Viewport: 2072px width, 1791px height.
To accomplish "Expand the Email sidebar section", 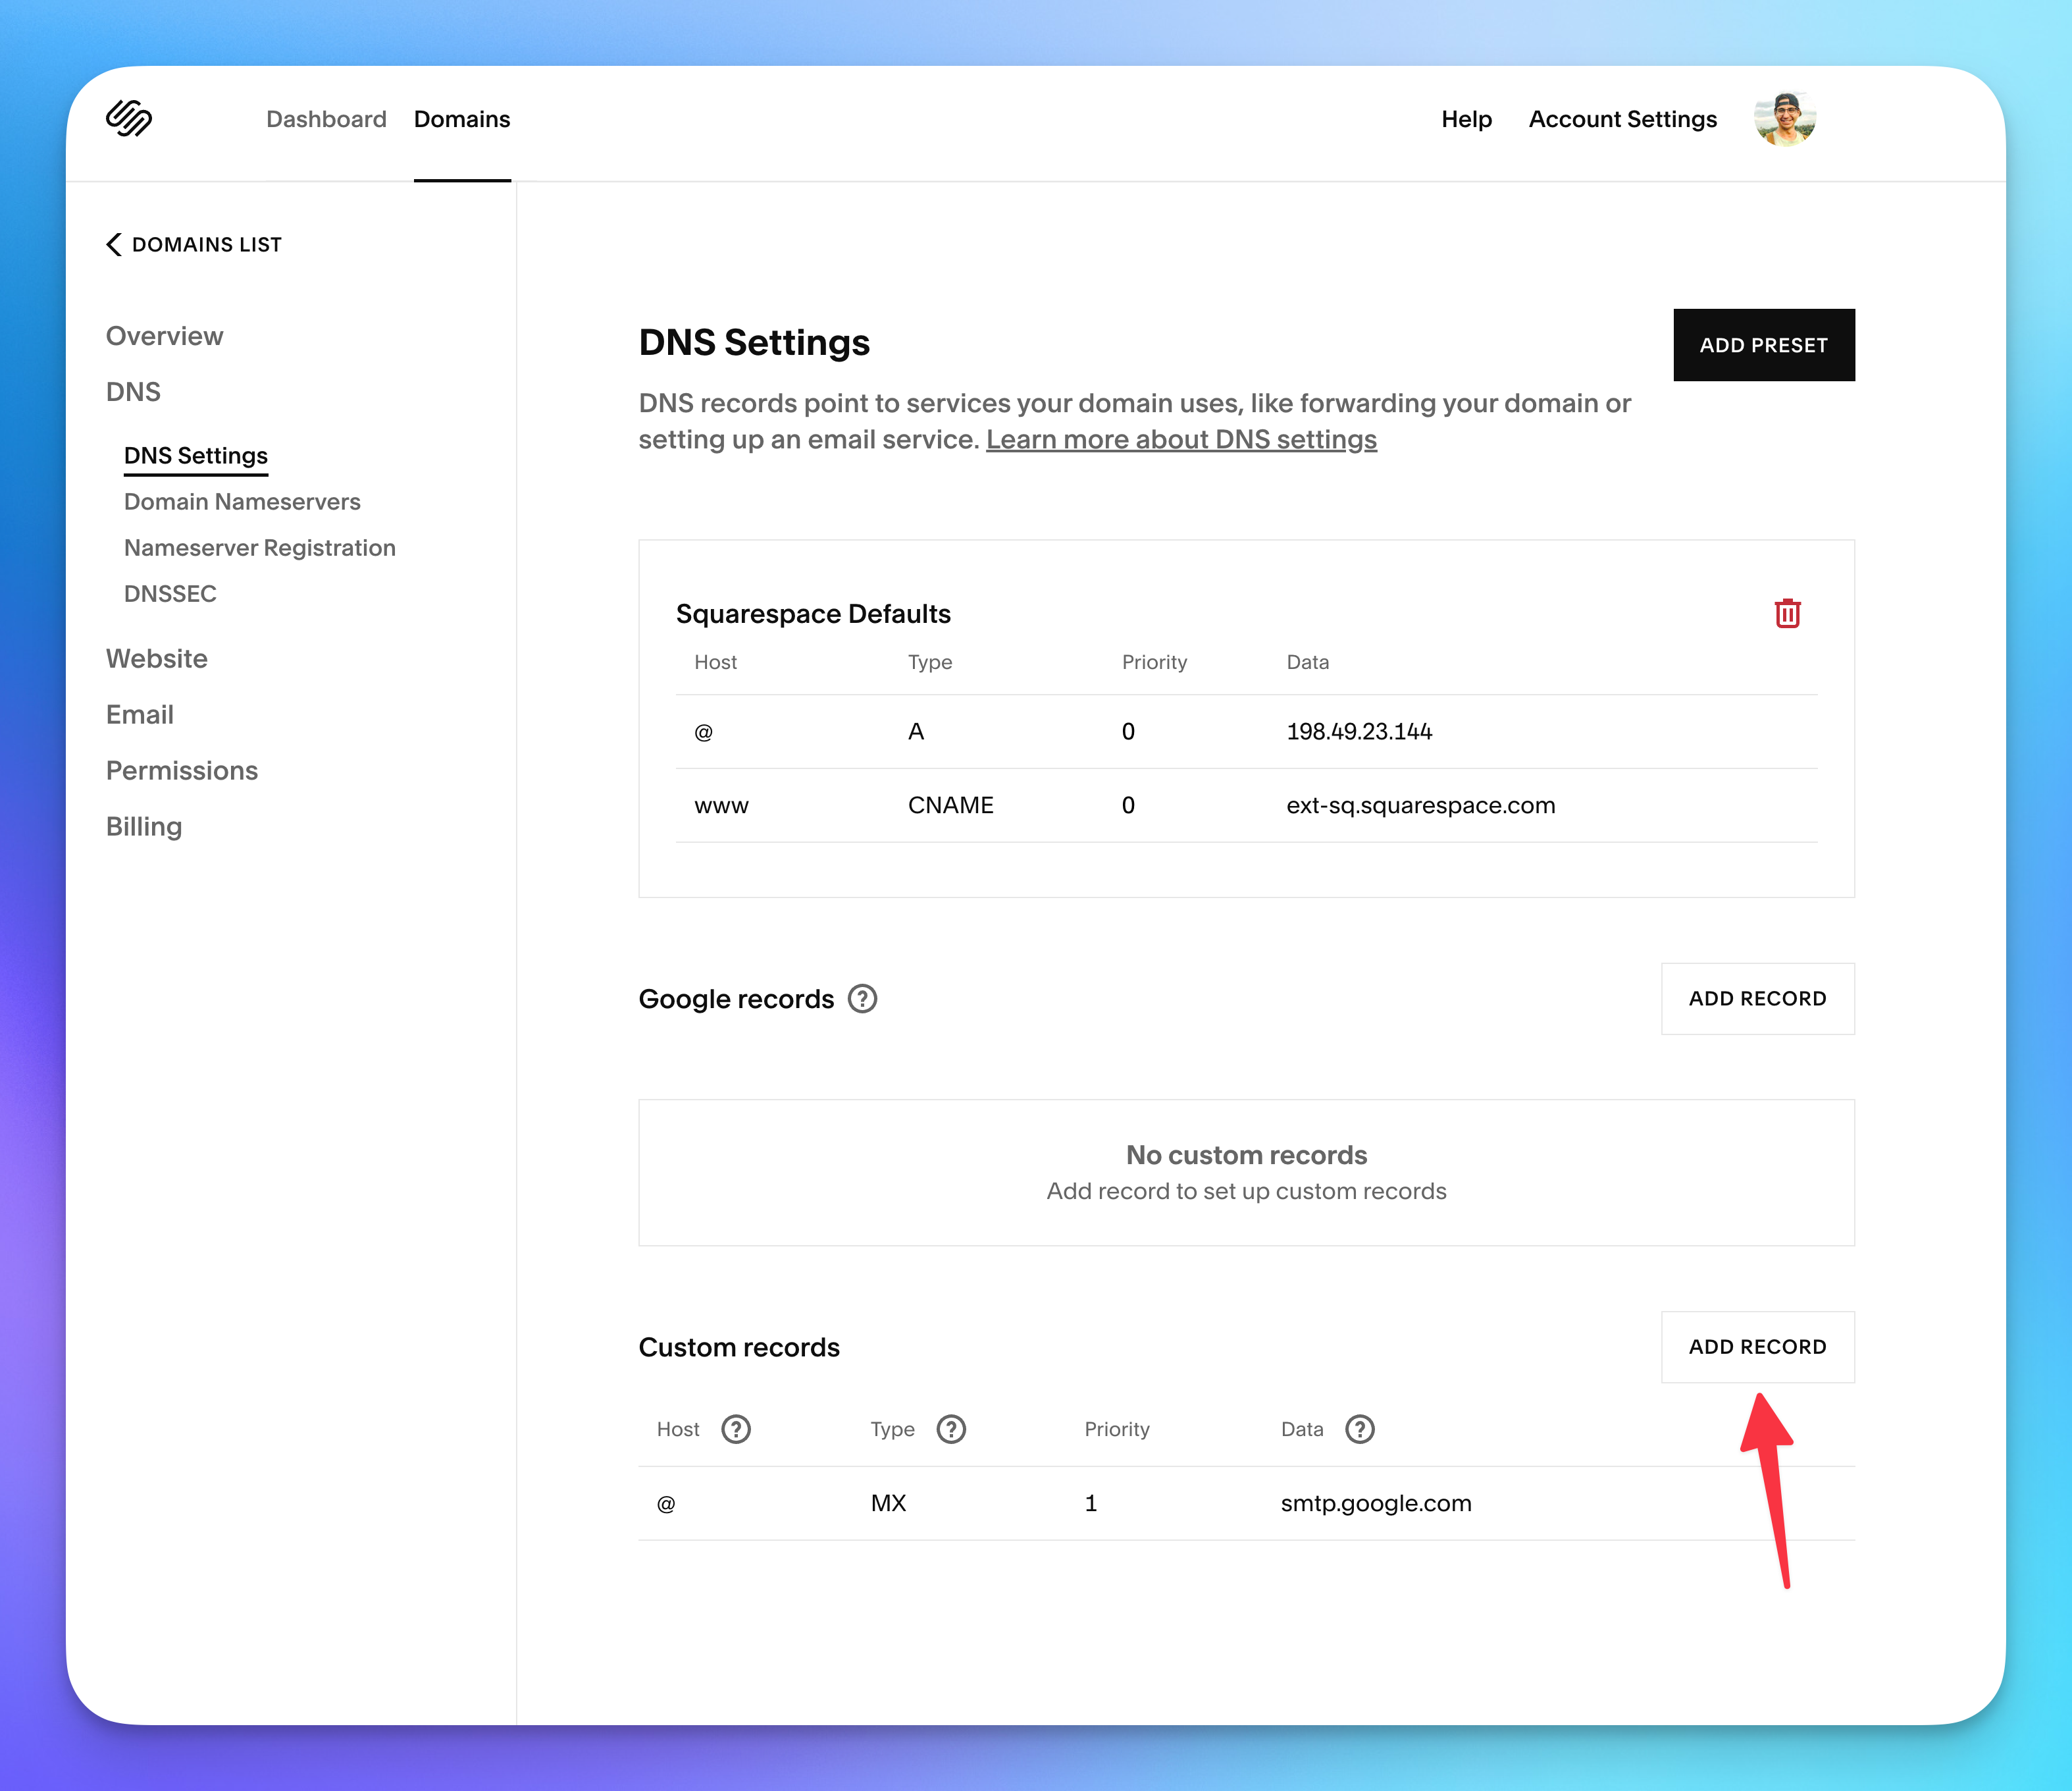I will [x=140, y=714].
